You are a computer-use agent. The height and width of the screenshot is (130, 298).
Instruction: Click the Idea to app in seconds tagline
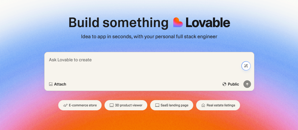click(x=149, y=36)
